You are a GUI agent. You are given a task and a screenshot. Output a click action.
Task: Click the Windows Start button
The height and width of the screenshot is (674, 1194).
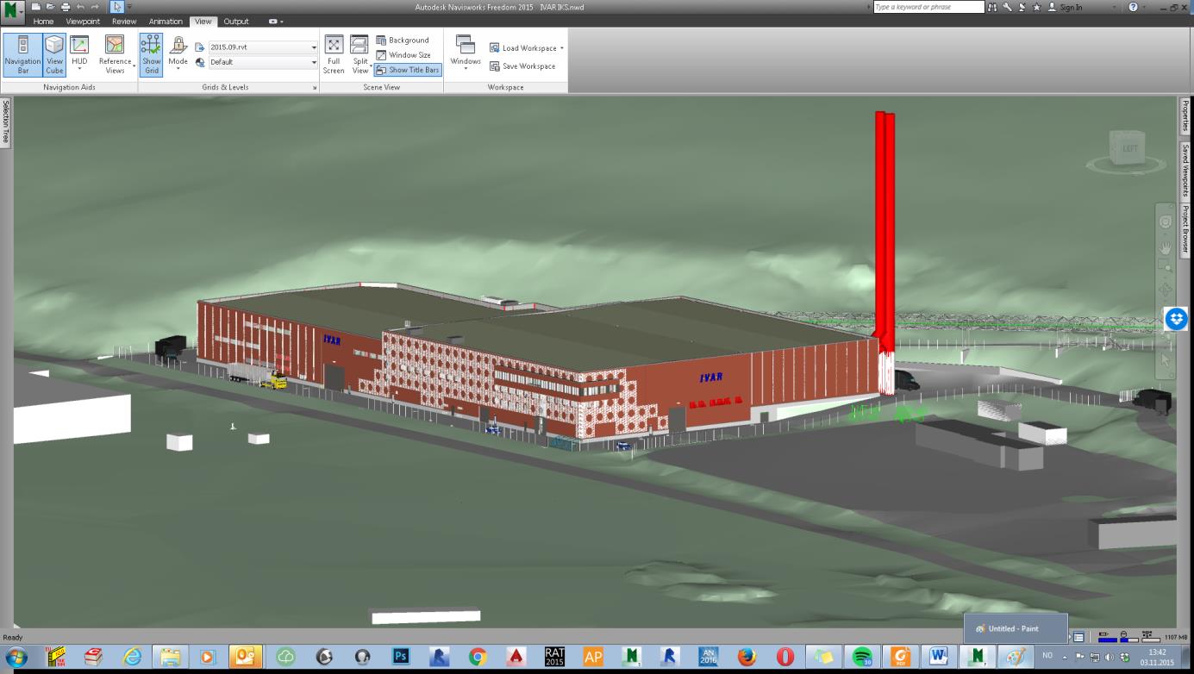pos(16,658)
